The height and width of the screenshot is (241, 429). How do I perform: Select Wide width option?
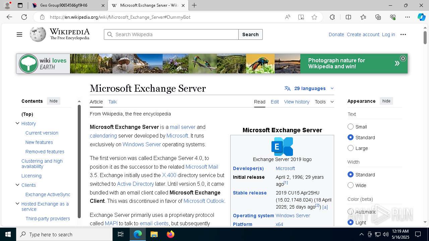point(351,185)
